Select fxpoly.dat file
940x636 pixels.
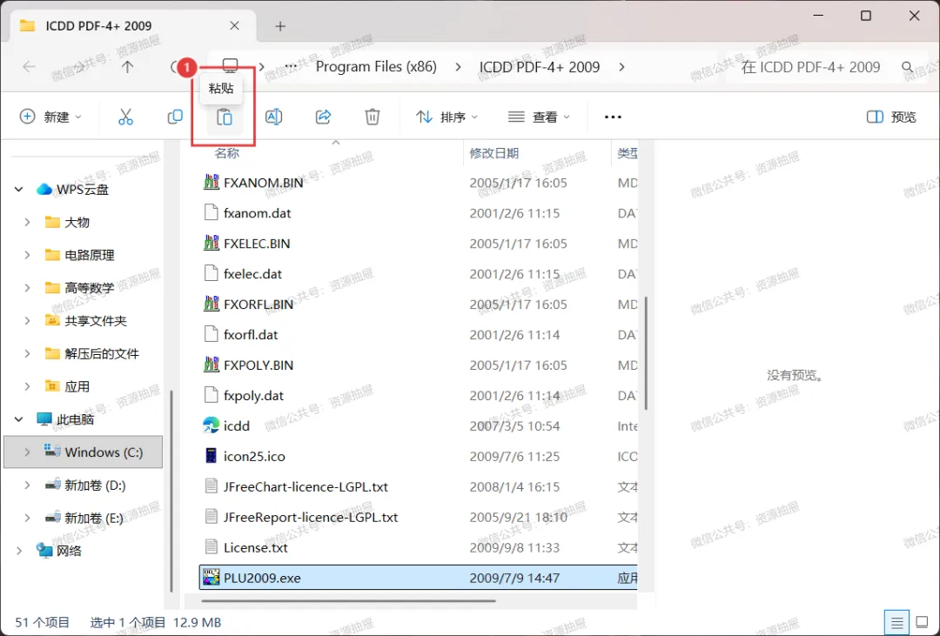(x=244, y=396)
